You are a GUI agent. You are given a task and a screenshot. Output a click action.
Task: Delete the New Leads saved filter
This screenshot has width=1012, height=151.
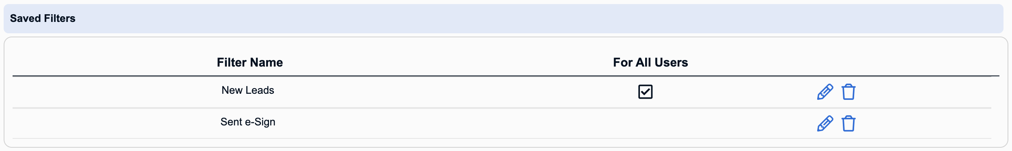pos(848,92)
